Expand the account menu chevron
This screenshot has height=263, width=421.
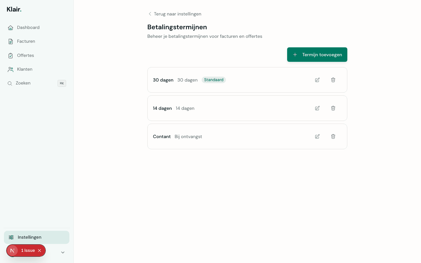62,252
